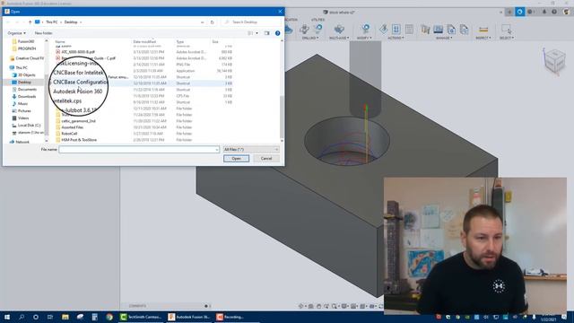Open the address bar history dropdown
Viewport: 574px width, 323px height.
[x=203, y=22]
